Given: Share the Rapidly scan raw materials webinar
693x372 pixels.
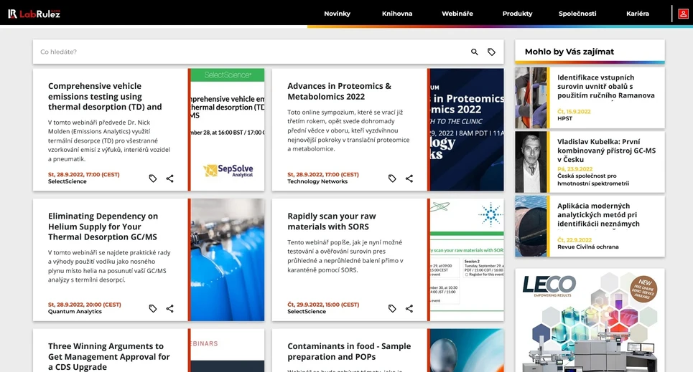Looking at the screenshot, I should [x=409, y=308].
